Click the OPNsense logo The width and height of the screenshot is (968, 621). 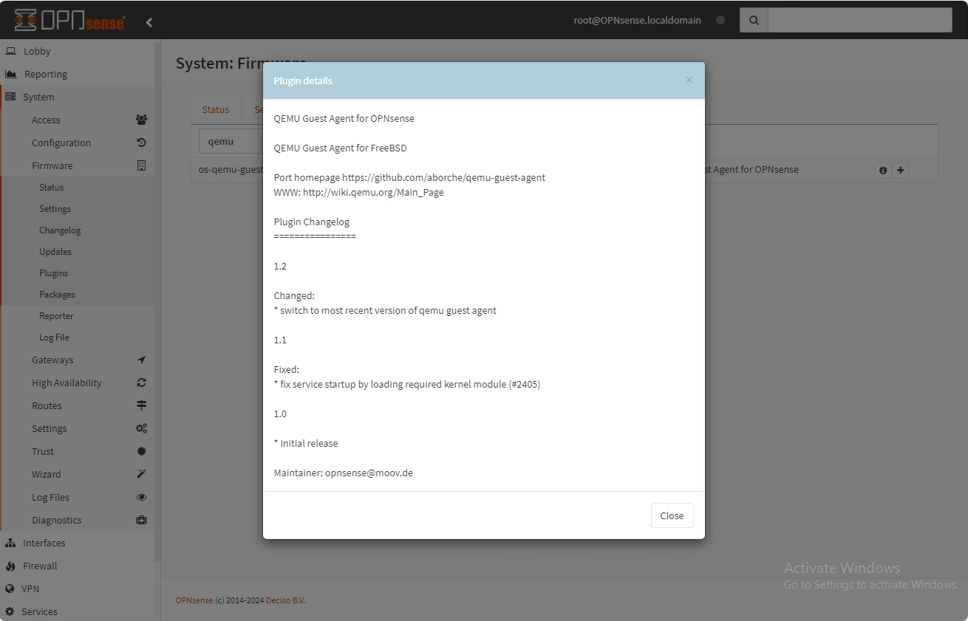pos(70,20)
